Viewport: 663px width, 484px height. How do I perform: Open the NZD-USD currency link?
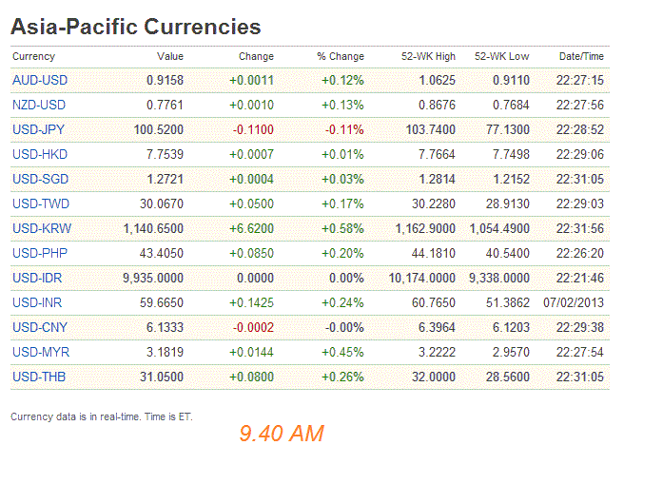tap(39, 105)
